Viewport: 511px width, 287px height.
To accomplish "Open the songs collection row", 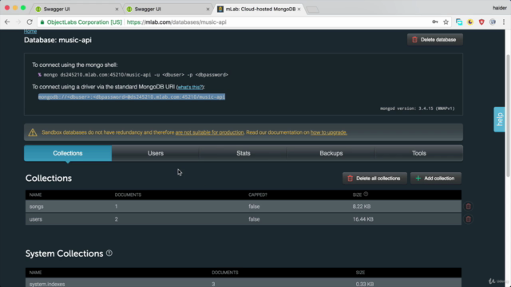I will pyautogui.click(x=243, y=206).
